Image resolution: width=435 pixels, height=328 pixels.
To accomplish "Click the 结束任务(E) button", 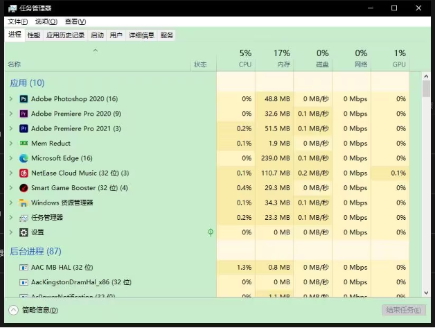I will [x=404, y=310].
